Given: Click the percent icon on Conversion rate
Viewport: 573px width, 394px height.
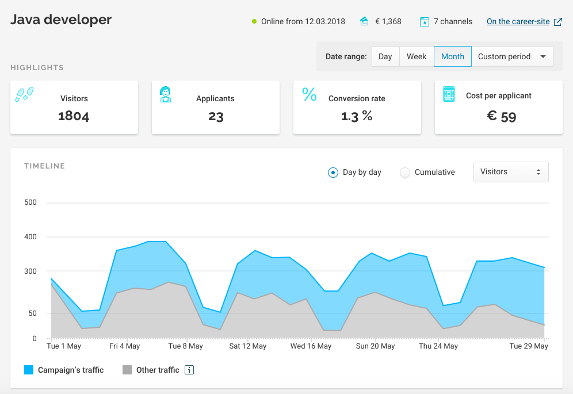Looking at the screenshot, I should click(310, 95).
